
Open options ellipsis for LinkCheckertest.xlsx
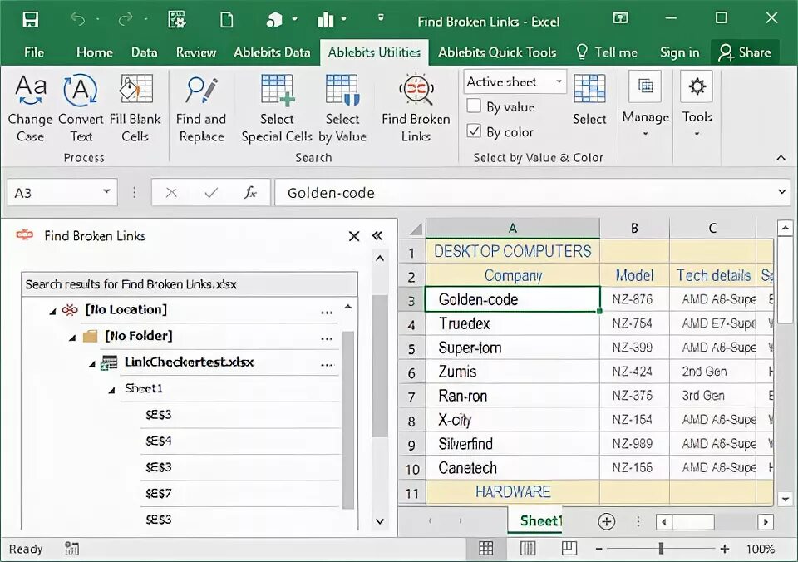pyautogui.click(x=328, y=364)
